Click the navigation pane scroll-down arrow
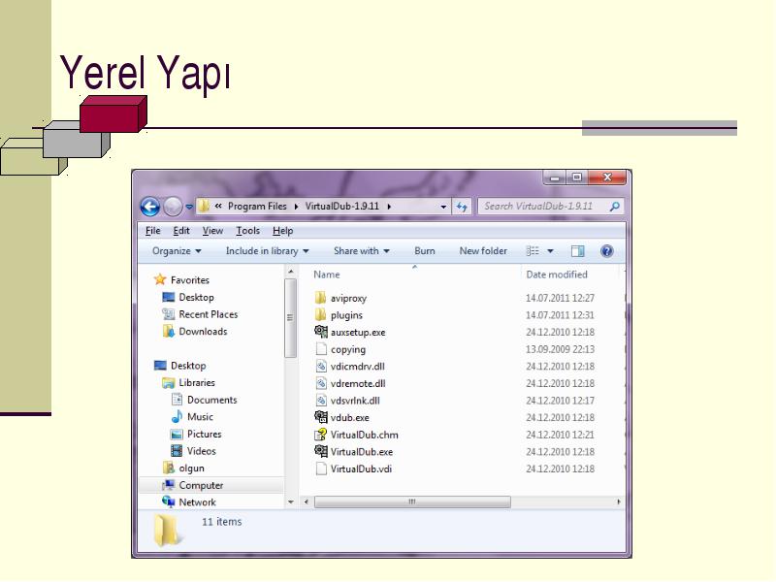The height and width of the screenshot is (582, 776). pos(291,501)
